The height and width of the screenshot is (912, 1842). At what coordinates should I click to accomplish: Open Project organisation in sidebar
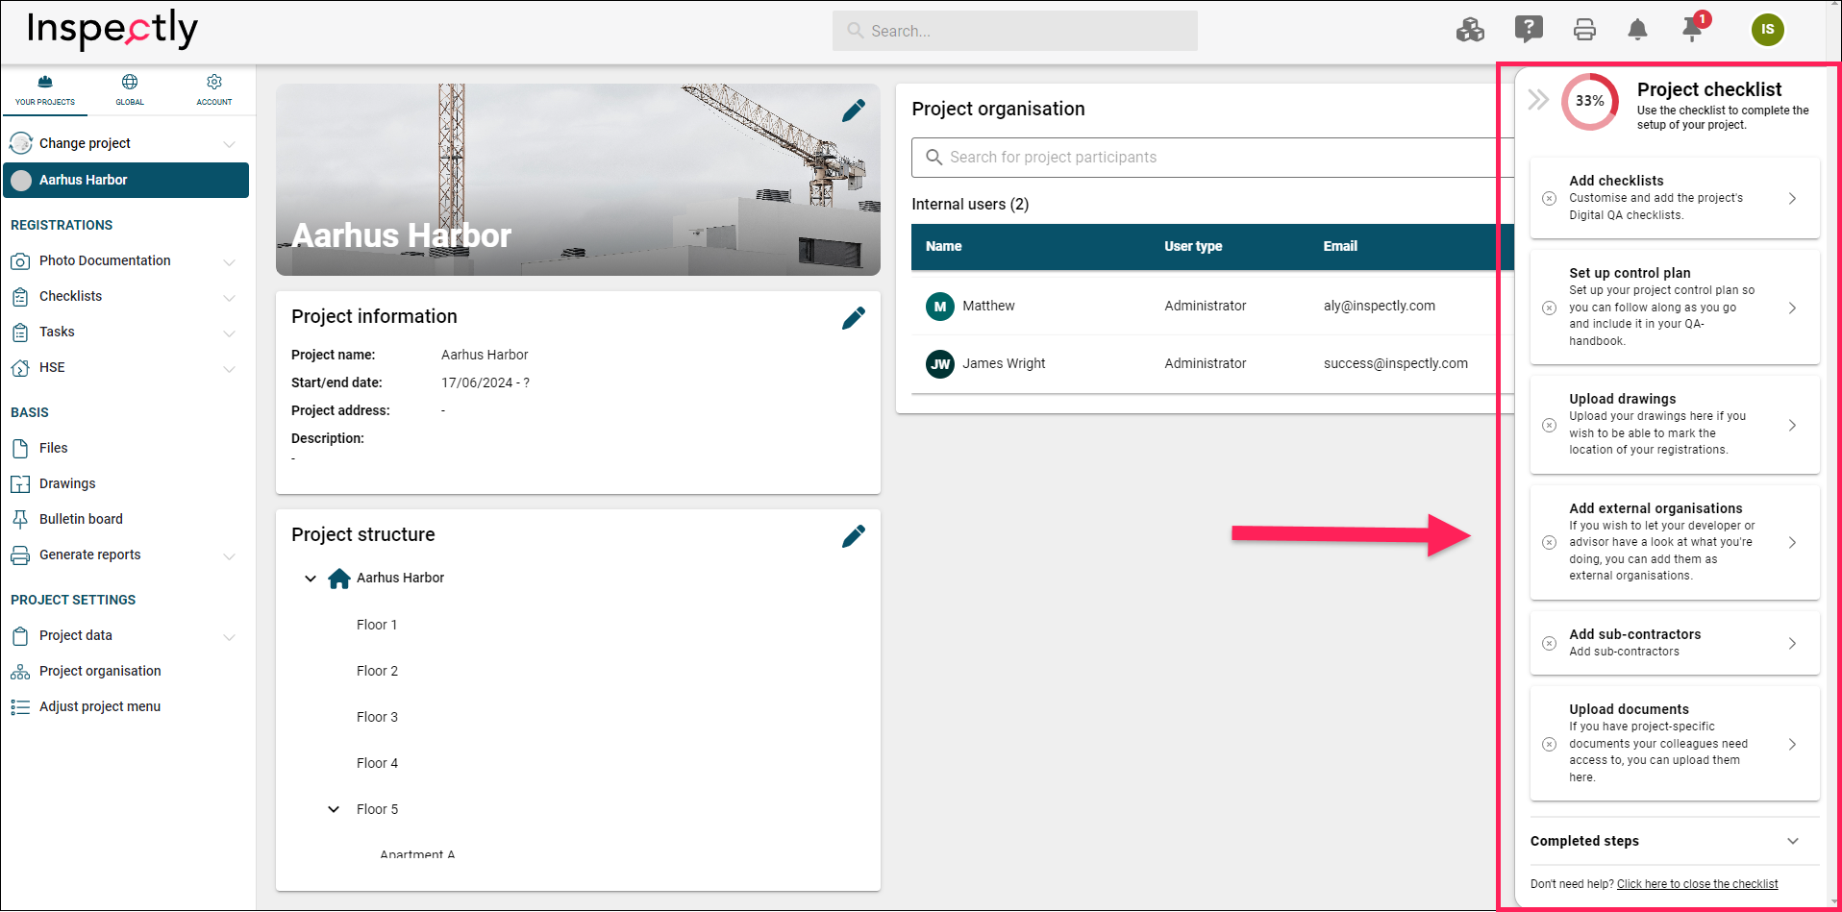point(100,671)
